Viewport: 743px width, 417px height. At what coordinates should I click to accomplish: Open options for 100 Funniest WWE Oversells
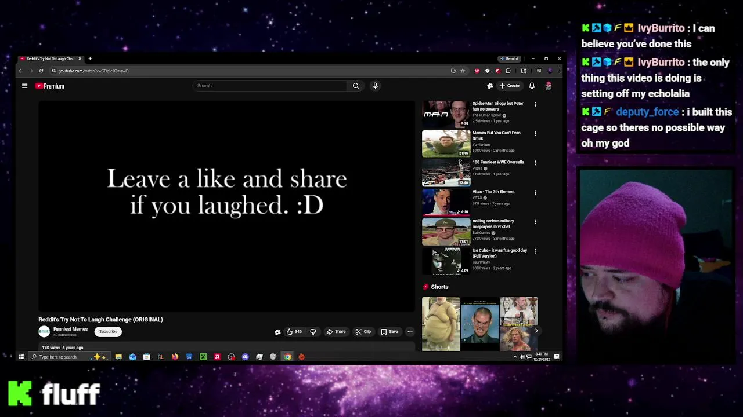click(x=535, y=163)
